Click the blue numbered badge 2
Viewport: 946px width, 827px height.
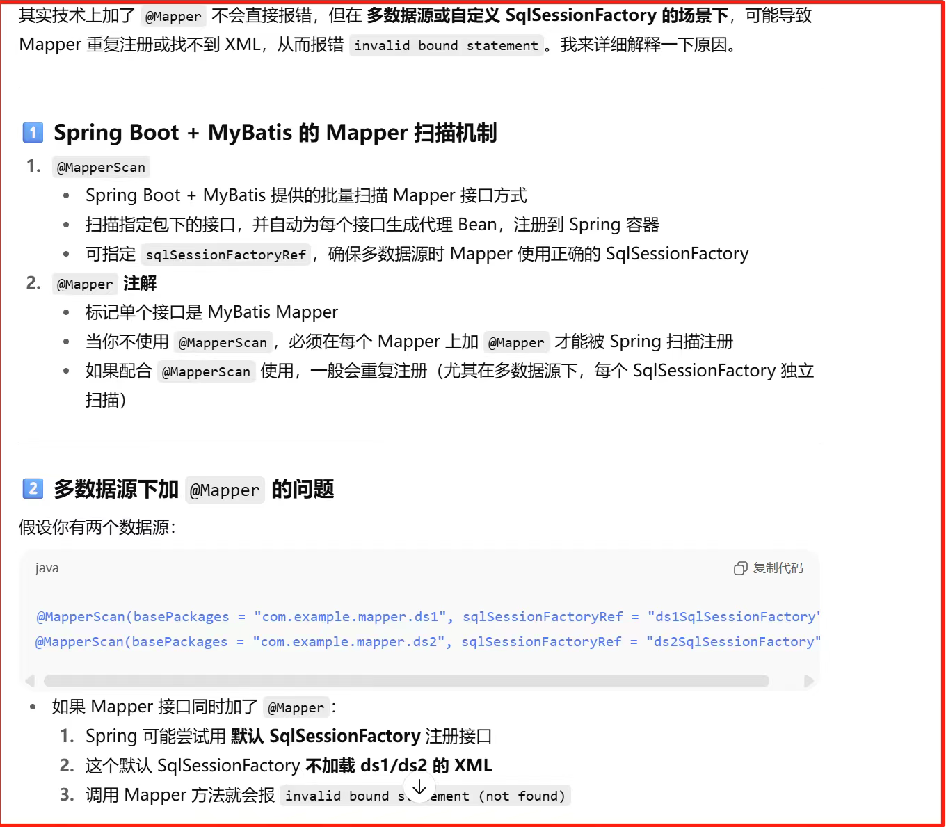click(33, 490)
